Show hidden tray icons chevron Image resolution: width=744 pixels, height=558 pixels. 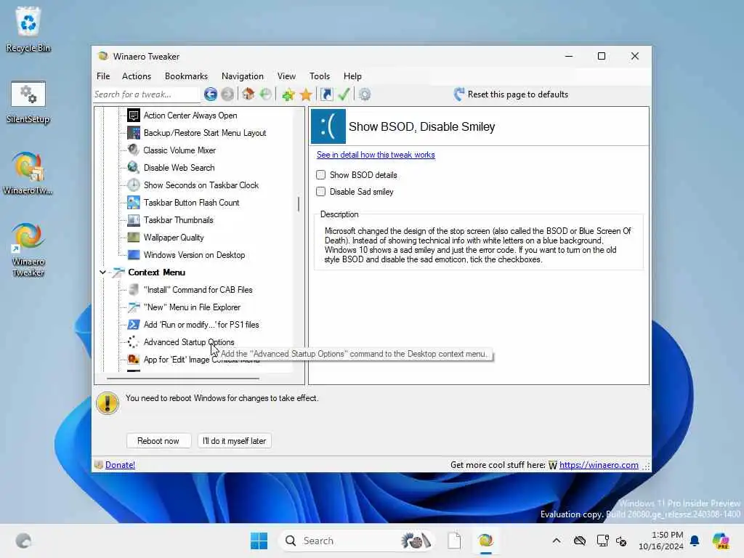[x=557, y=541]
